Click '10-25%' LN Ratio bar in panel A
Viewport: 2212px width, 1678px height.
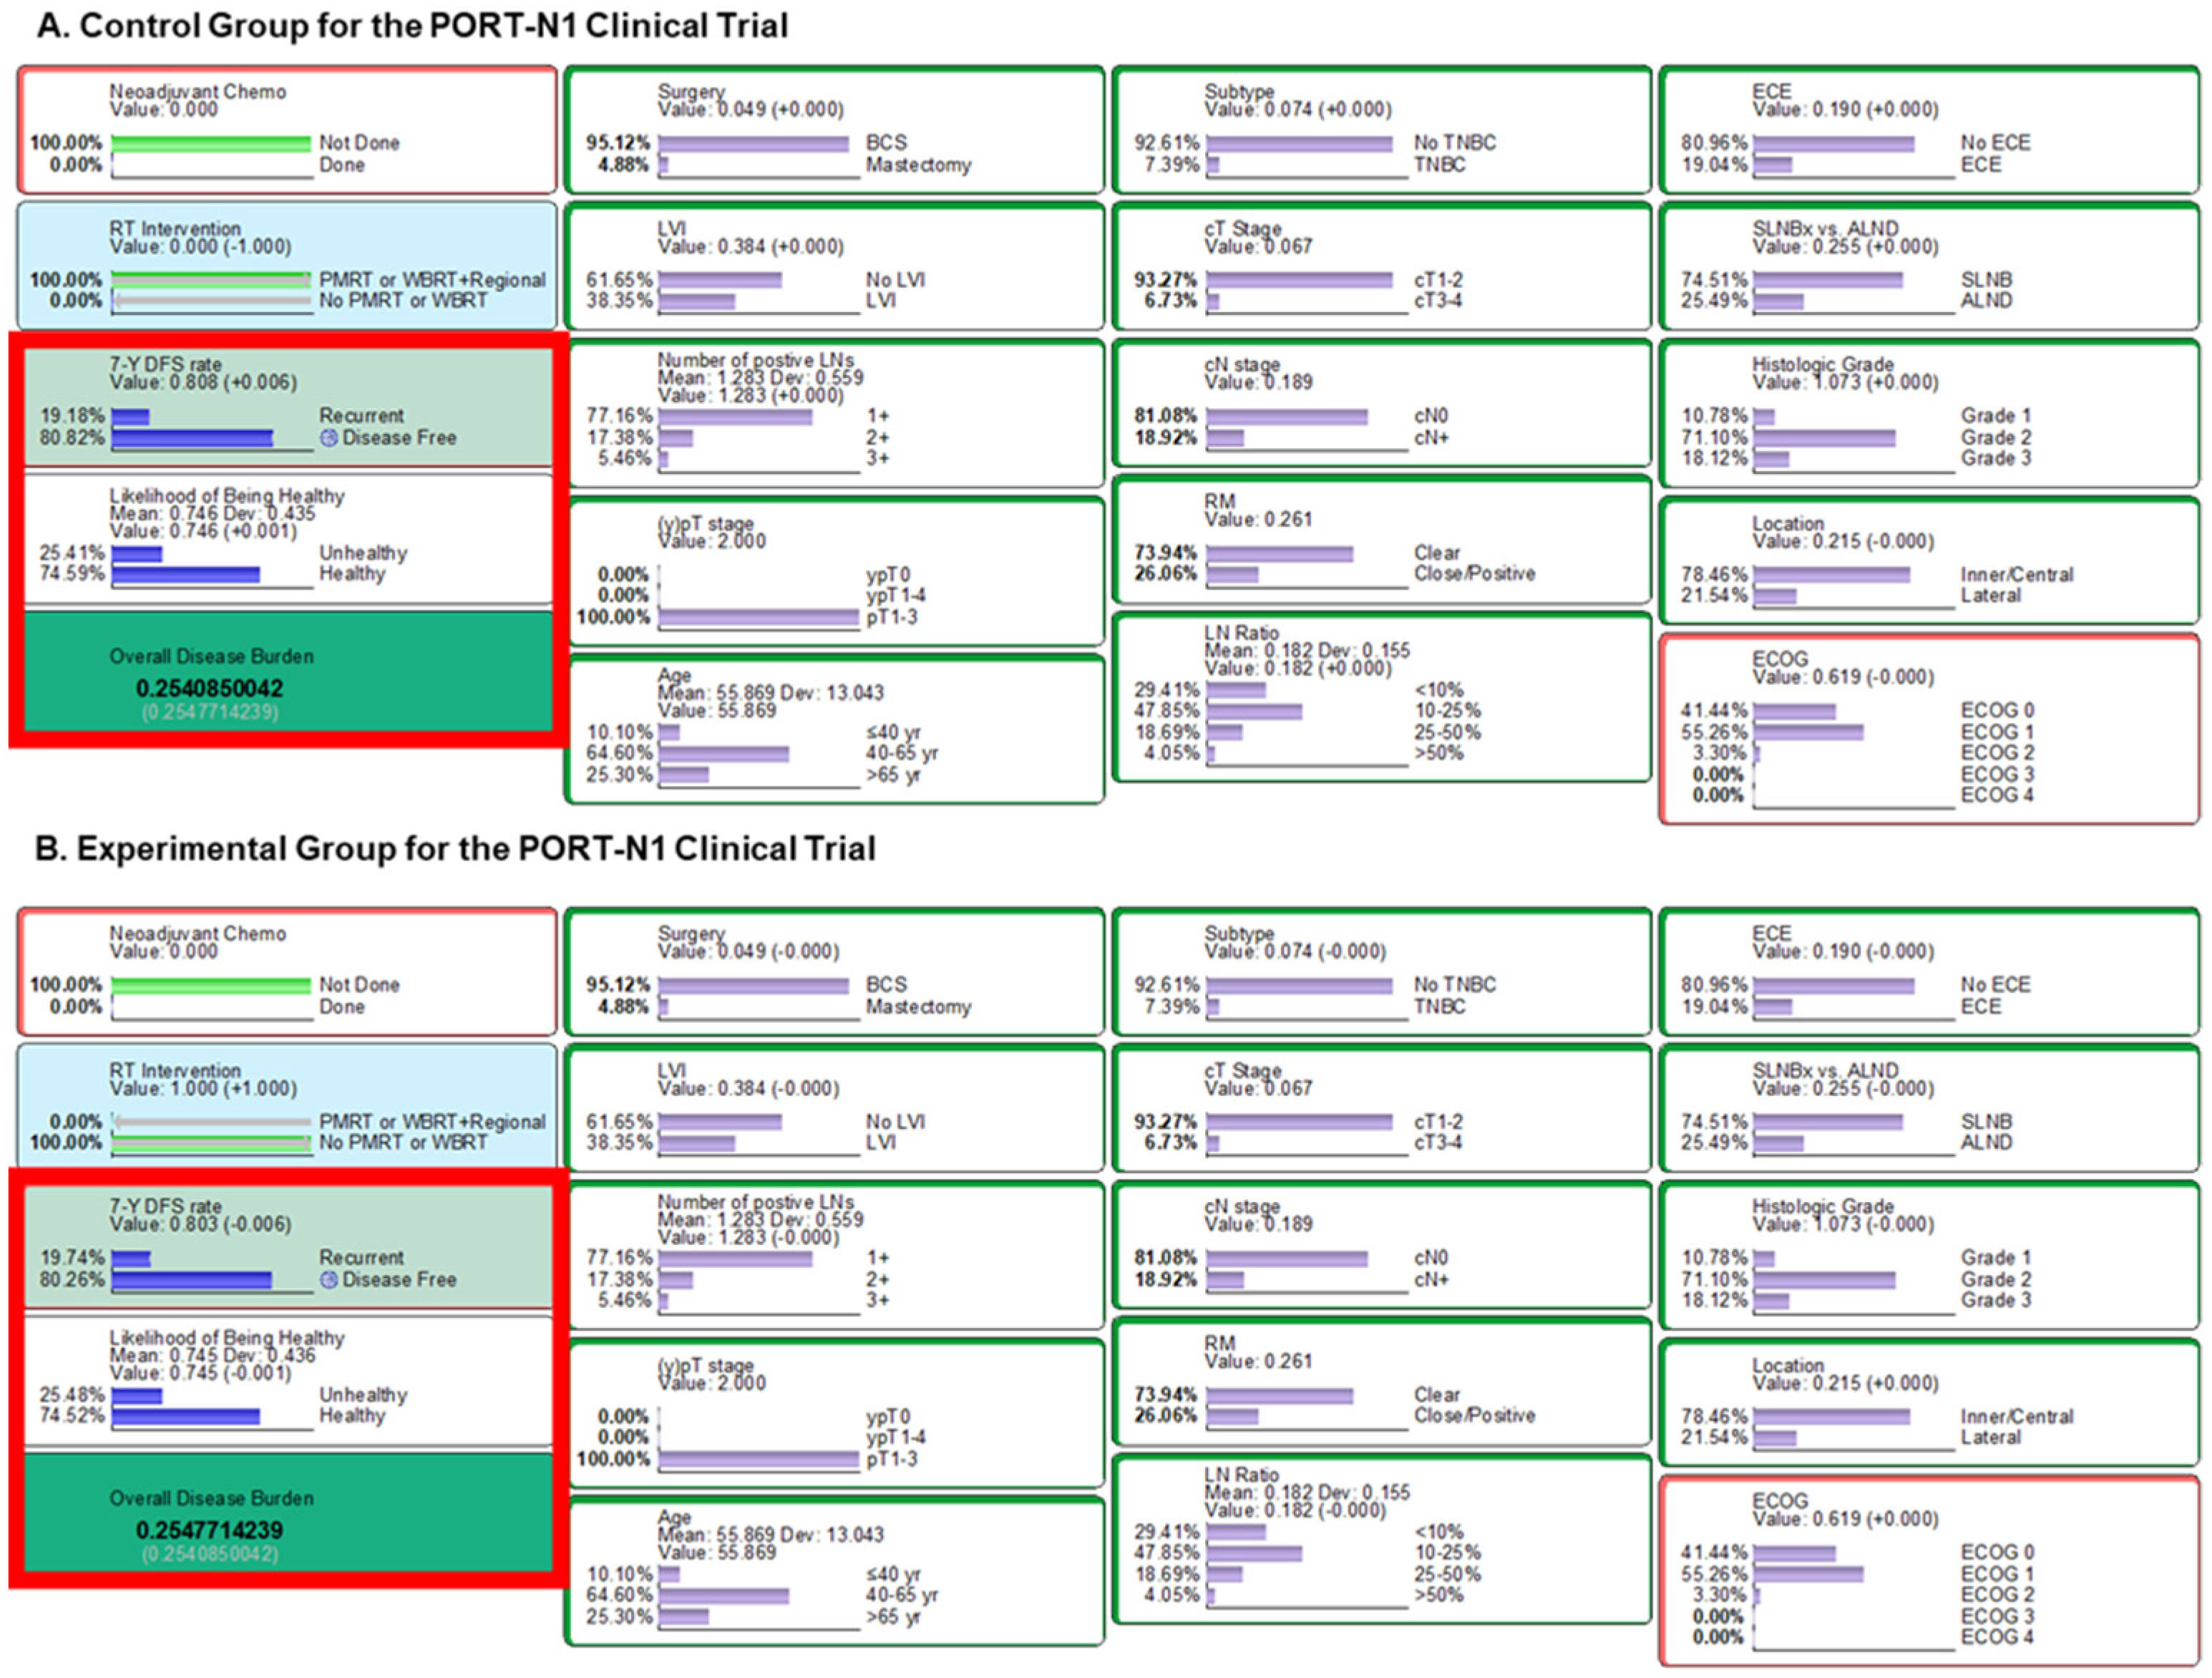(1254, 712)
